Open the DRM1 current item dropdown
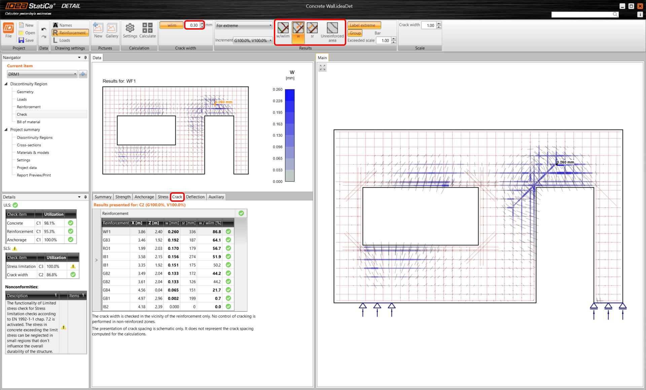646x390 pixels. click(x=42, y=74)
